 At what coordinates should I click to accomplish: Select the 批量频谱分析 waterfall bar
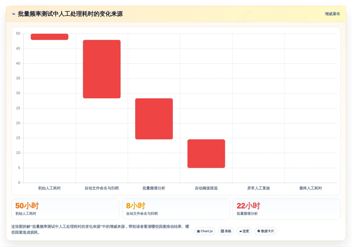pos(154,119)
